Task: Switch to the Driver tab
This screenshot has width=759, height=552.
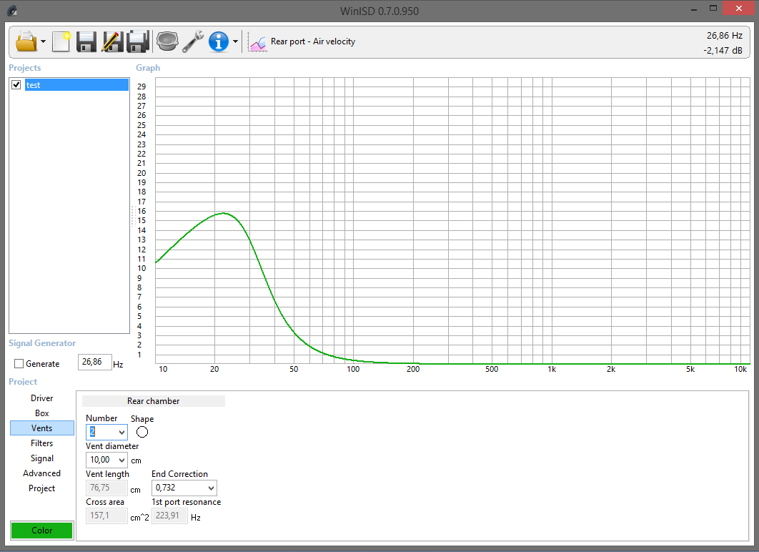Action: click(x=41, y=398)
